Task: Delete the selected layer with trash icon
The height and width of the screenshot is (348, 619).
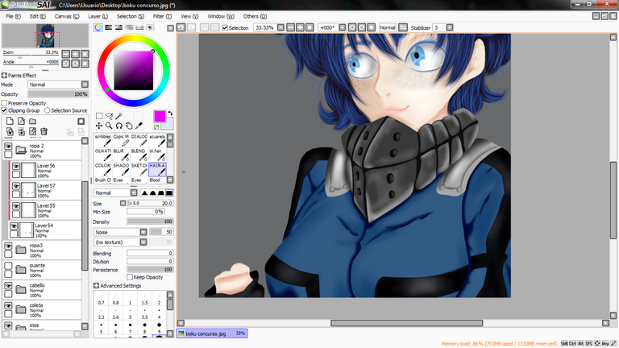Action: pyautogui.click(x=44, y=131)
